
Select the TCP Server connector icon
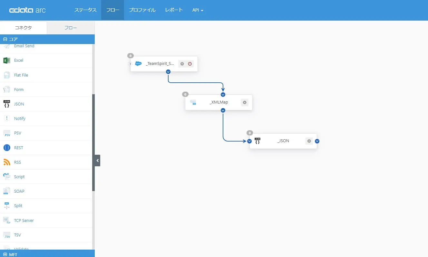pyautogui.click(x=7, y=220)
